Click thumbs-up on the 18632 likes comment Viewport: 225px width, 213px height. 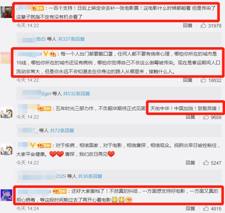203,80
